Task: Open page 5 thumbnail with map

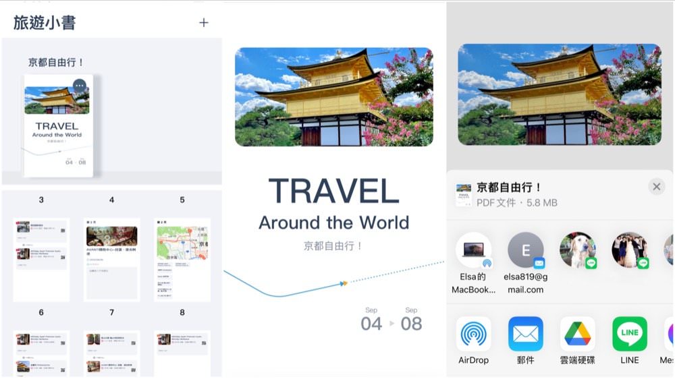Action: tap(182, 259)
